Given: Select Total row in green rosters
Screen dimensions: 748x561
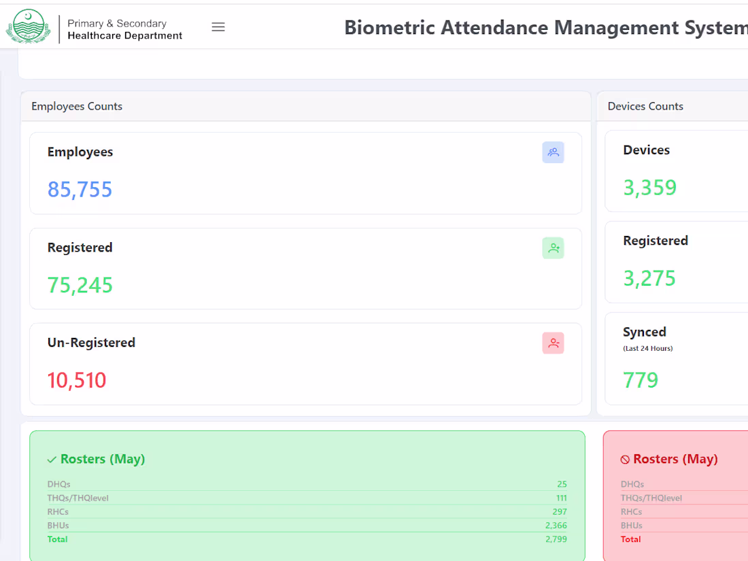Looking at the screenshot, I should [307, 539].
